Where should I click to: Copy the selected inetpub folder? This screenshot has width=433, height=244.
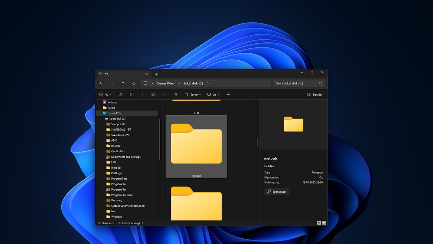(132, 95)
